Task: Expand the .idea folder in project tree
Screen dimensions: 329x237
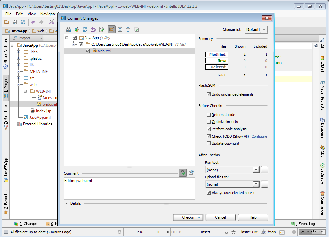Action: point(18,52)
